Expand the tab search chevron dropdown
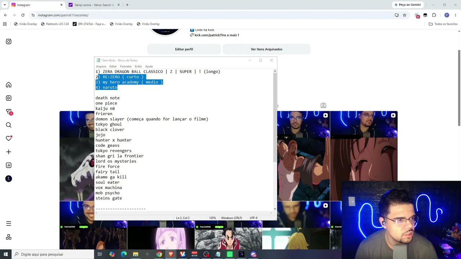The height and width of the screenshot is (259, 461). click(x=5, y=5)
